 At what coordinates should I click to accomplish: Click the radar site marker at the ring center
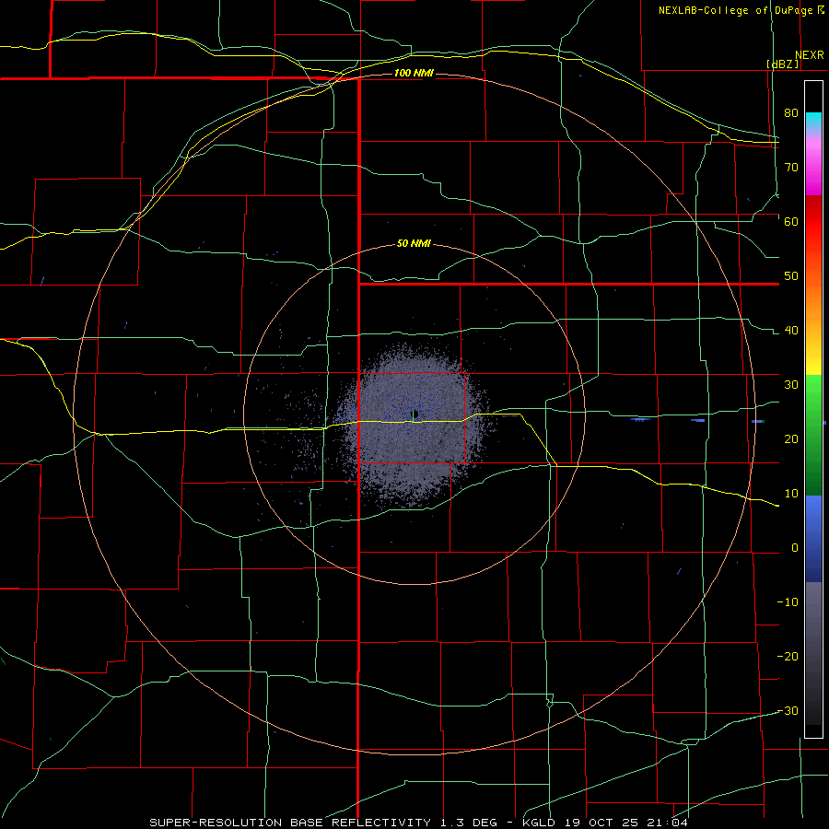click(415, 414)
